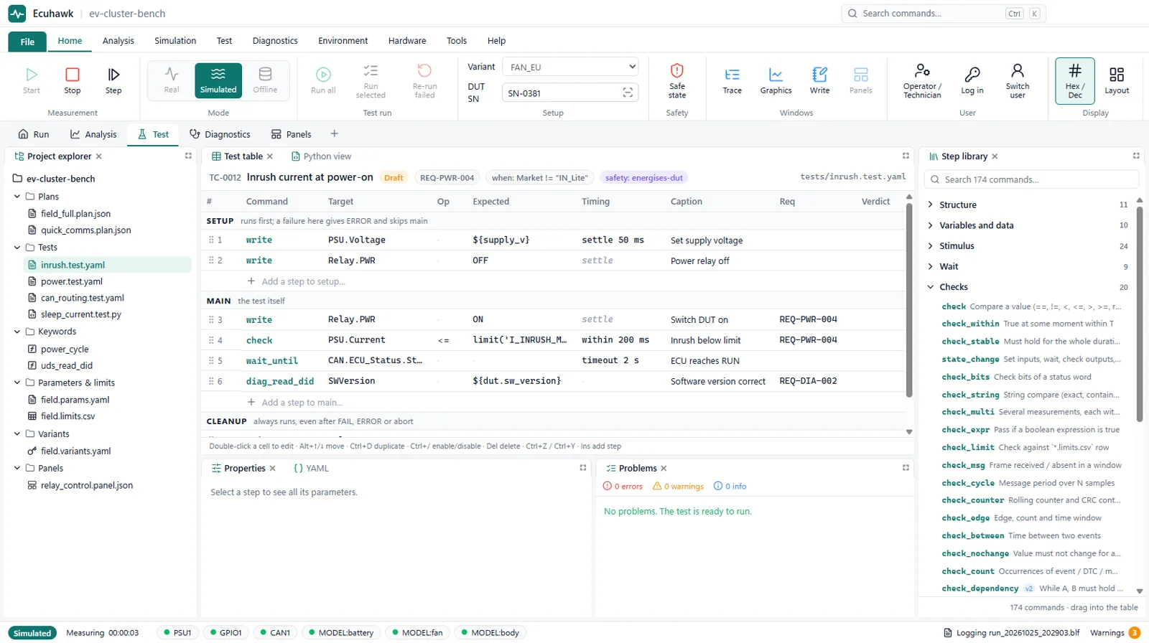Add a step to main
Screen dimensions: 1149x643
click(x=295, y=403)
